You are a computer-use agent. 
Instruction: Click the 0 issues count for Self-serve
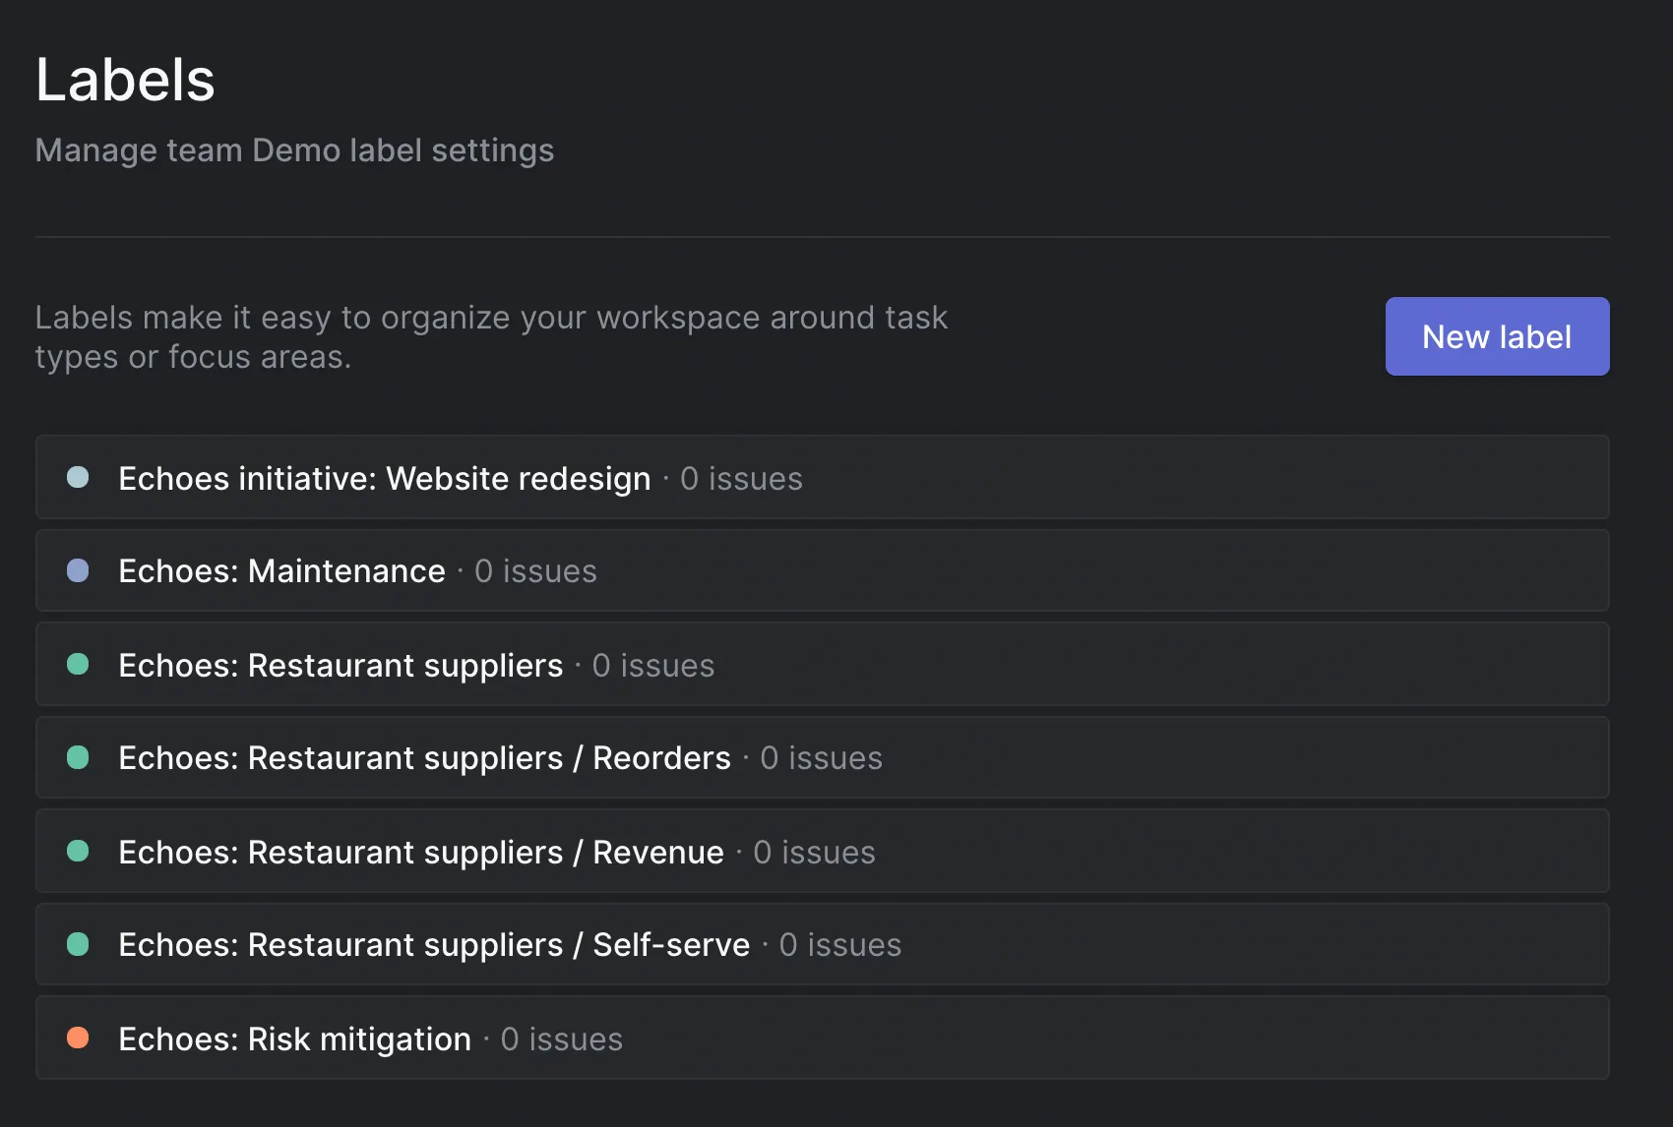click(839, 944)
